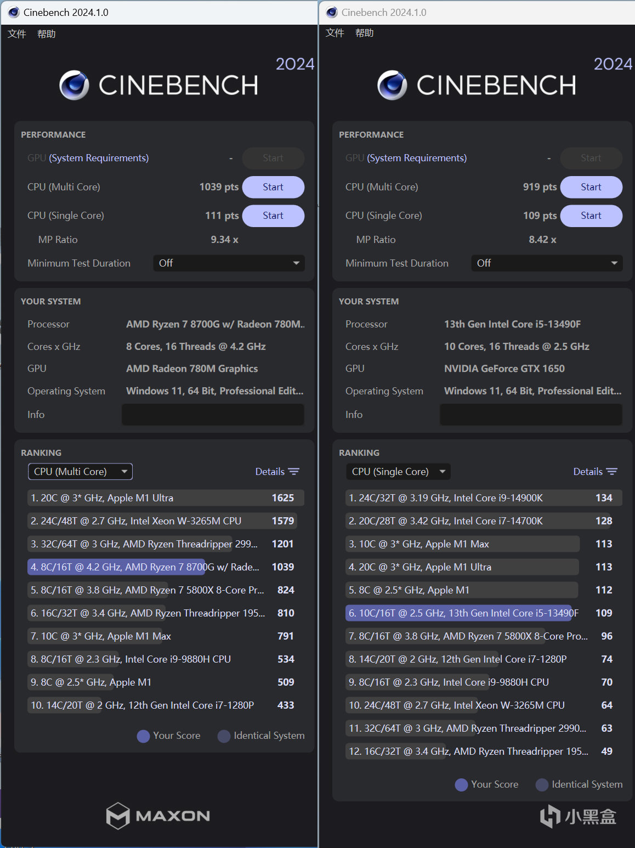Select highlighted Core i5-13490F row 109

point(484,613)
